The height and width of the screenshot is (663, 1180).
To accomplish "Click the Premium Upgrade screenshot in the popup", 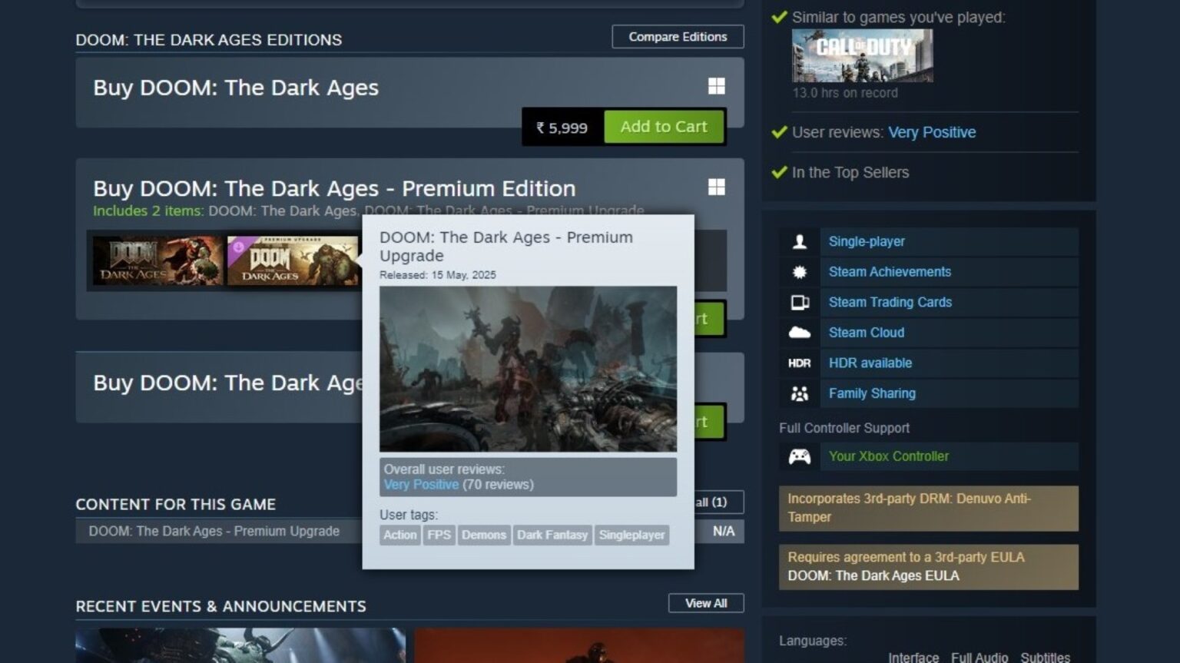I will click(528, 369).
